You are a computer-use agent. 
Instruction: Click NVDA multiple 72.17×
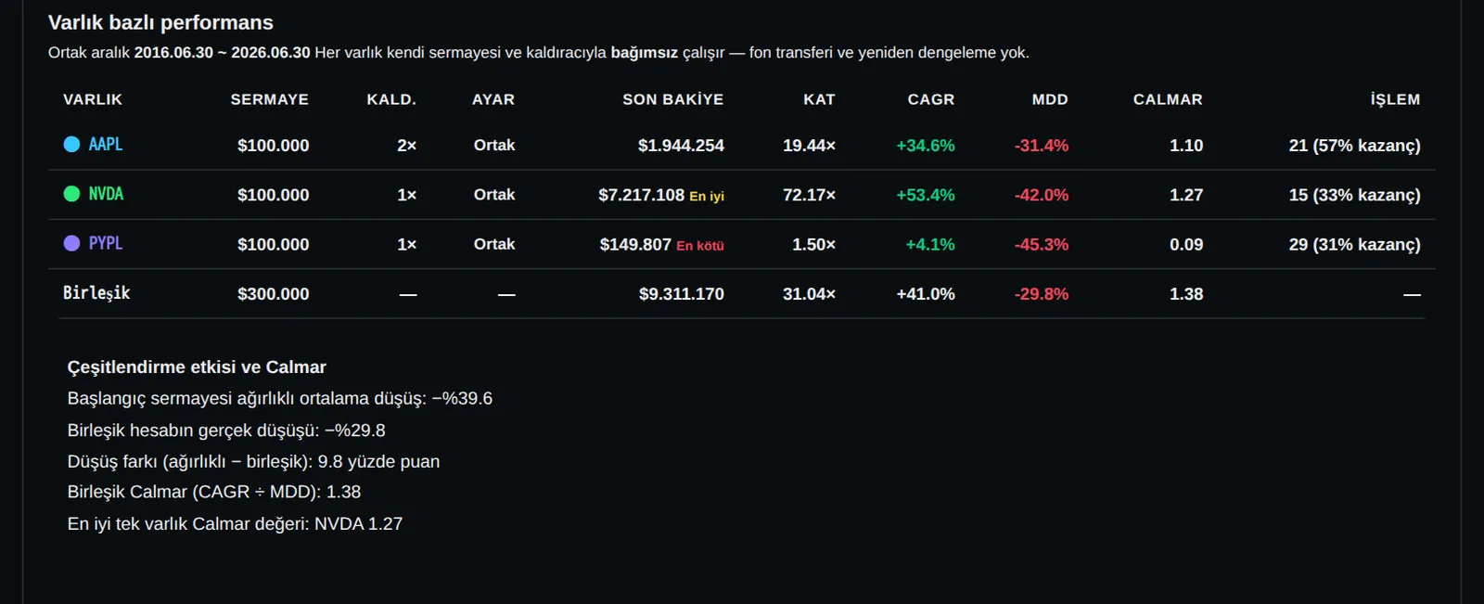[809, 195]
